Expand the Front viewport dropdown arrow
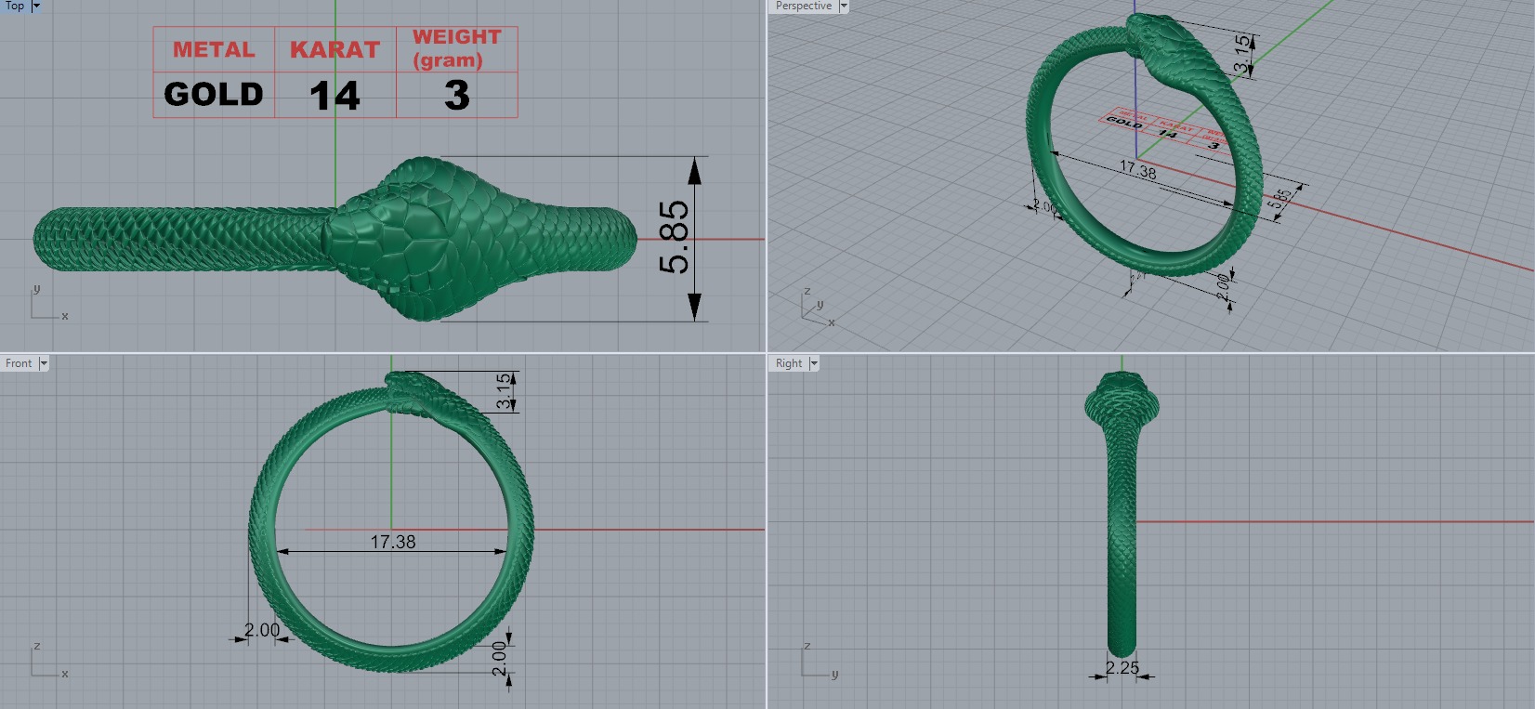The image size is (1535, 709). click(43, 363)
